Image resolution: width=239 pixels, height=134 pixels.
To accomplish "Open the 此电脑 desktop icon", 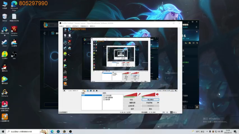I will [x=5, y=5].
